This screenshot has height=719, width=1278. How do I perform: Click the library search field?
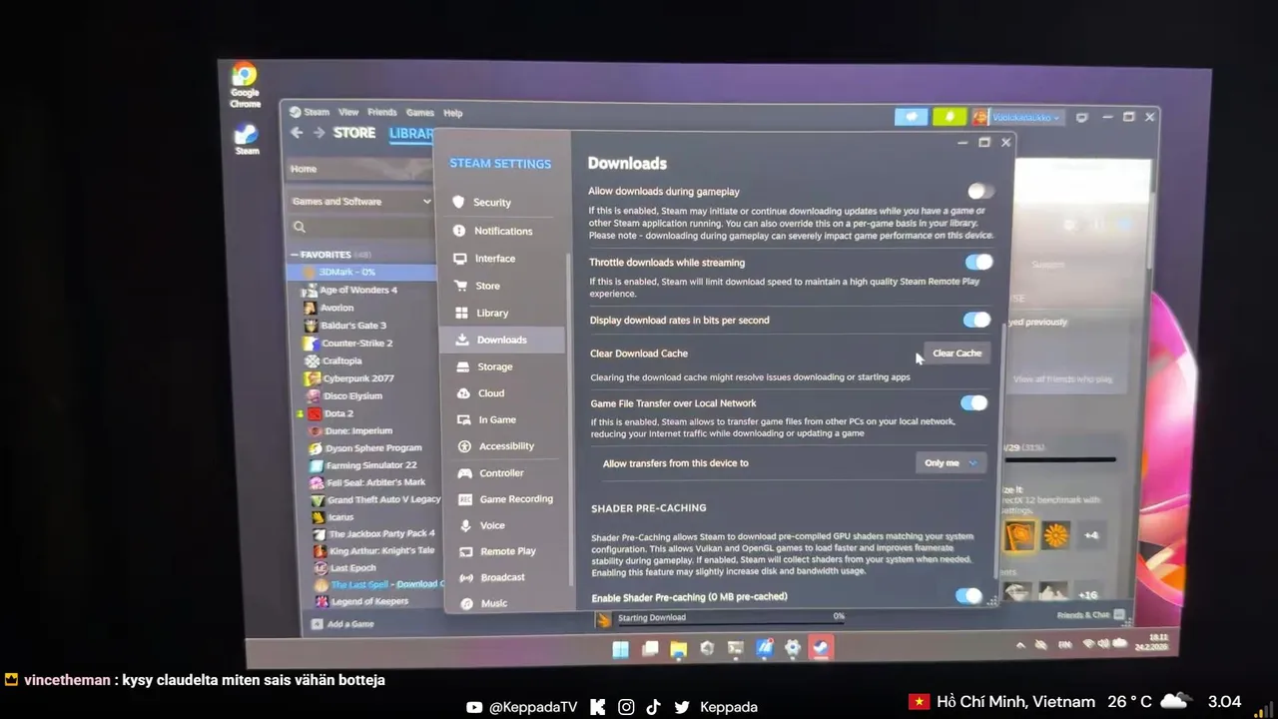[x=361, y=227]
